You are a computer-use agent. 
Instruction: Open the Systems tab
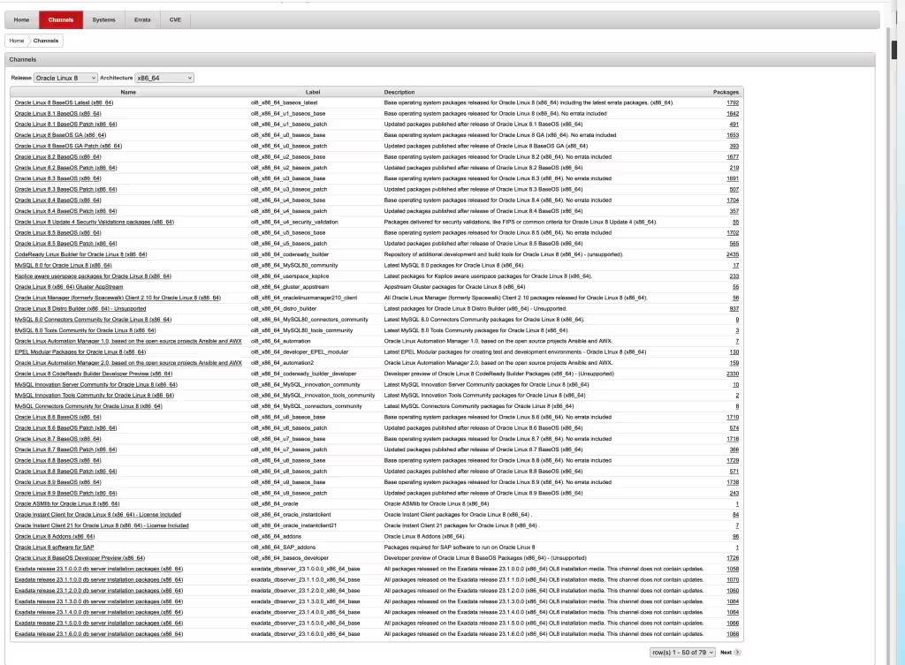click(x=104, y=19)
